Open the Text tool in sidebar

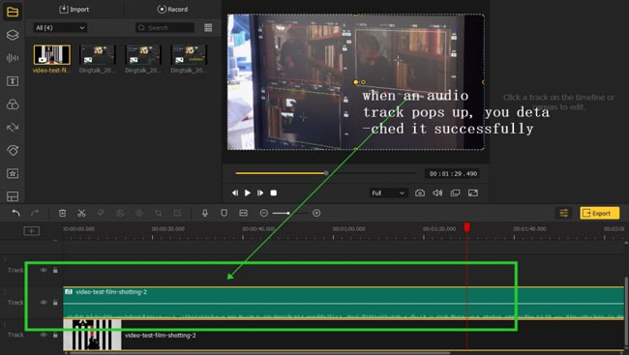(13, 81)
